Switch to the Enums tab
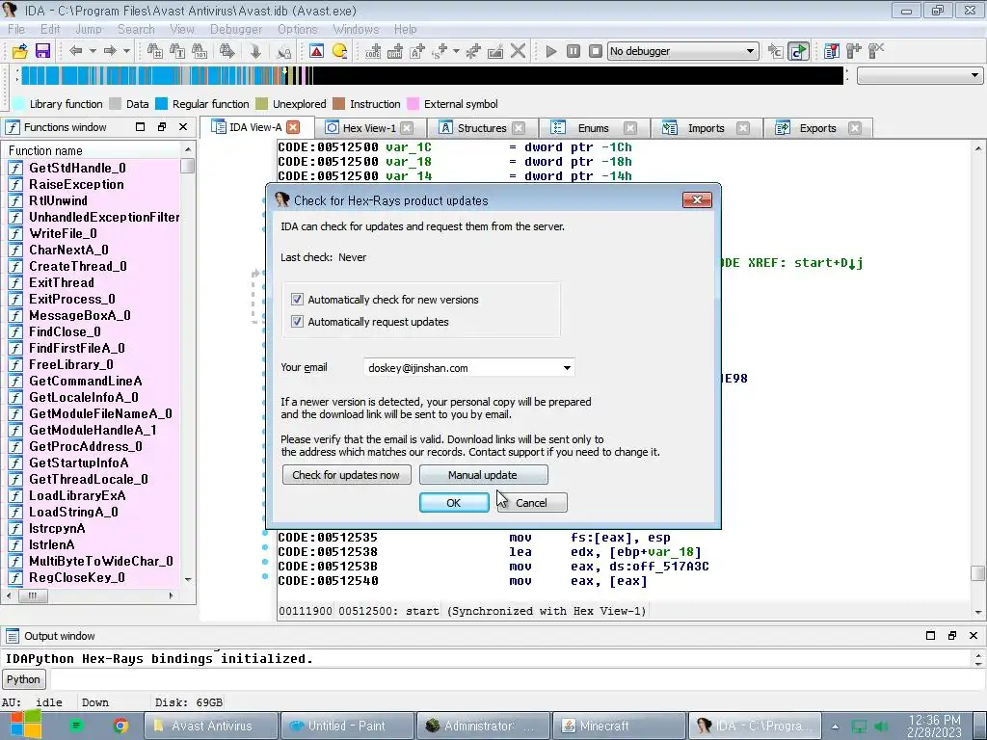 [593, 128]
